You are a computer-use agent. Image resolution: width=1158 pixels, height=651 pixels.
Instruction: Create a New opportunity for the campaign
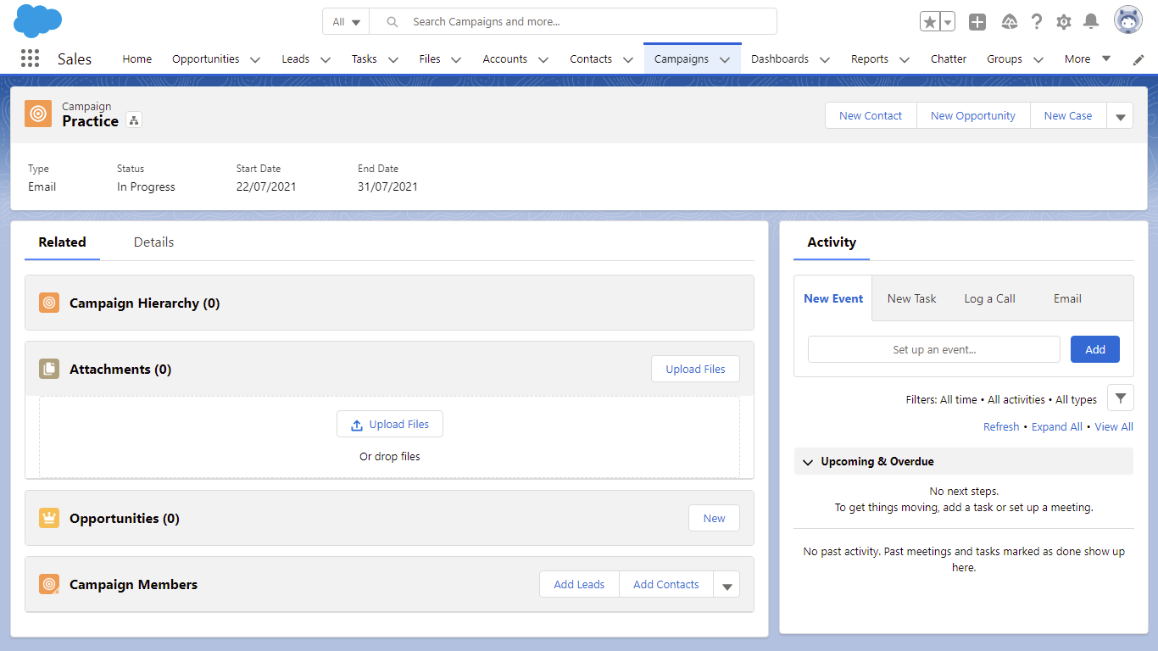pos(714,518)
